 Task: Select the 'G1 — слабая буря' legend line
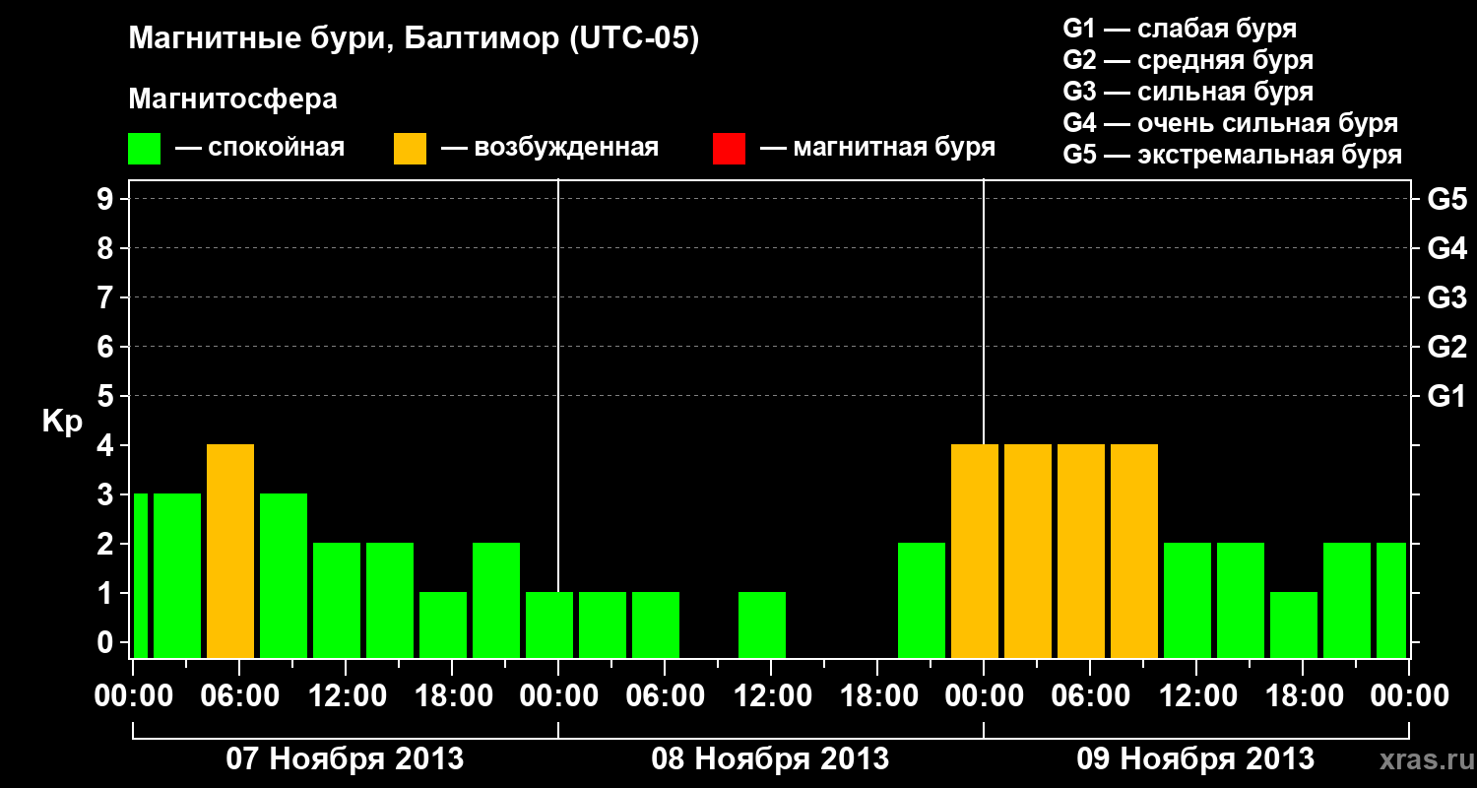1180,29
